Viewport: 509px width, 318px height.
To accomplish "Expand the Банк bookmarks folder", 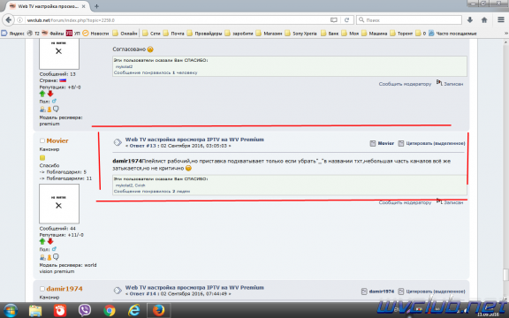I will click(x=330, y=33).
